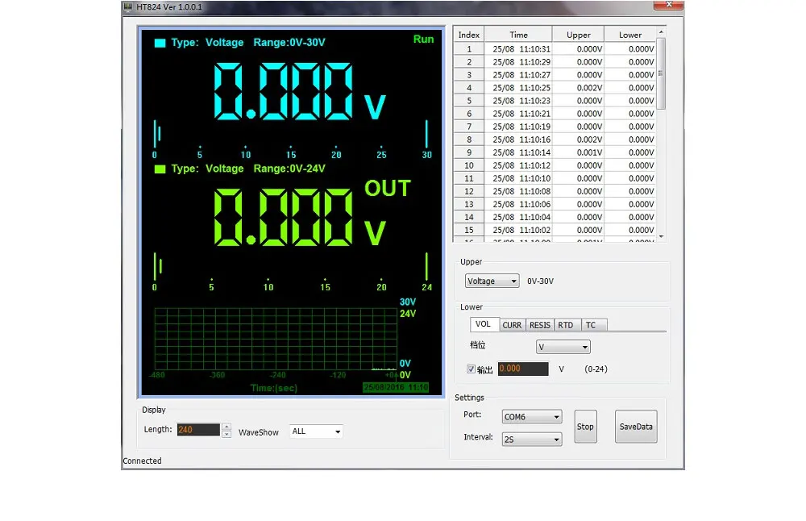Select table row with index 12

coord(555,191)
